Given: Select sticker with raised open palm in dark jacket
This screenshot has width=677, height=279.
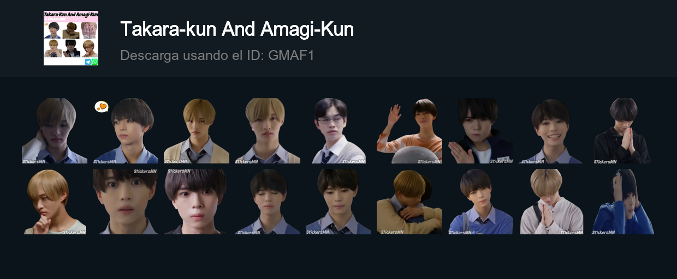Looking at the screenshot, I should click(480, 131).
